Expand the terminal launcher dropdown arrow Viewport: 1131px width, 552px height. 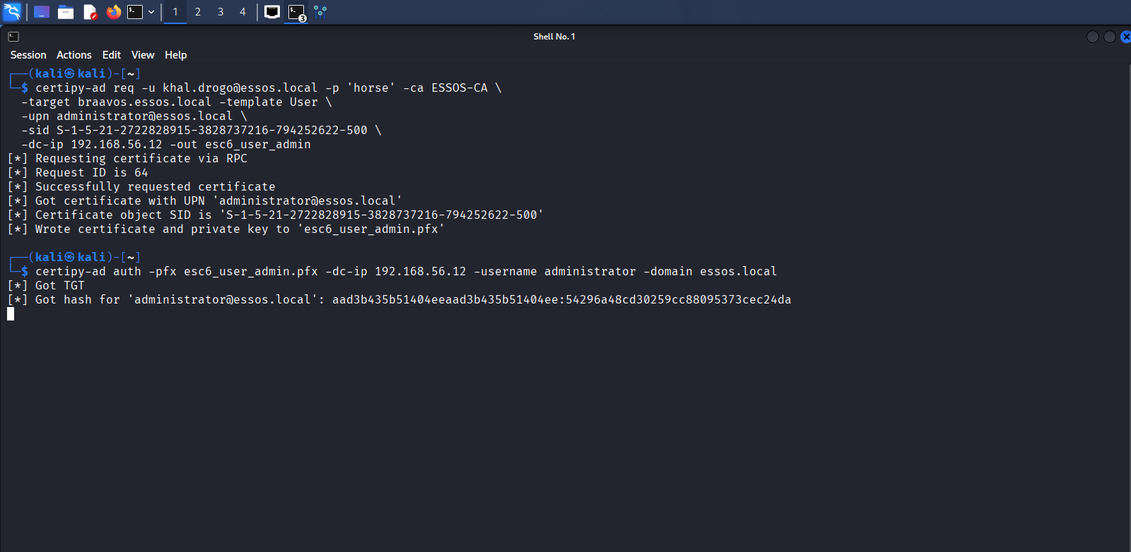click(x=151, y=12)
